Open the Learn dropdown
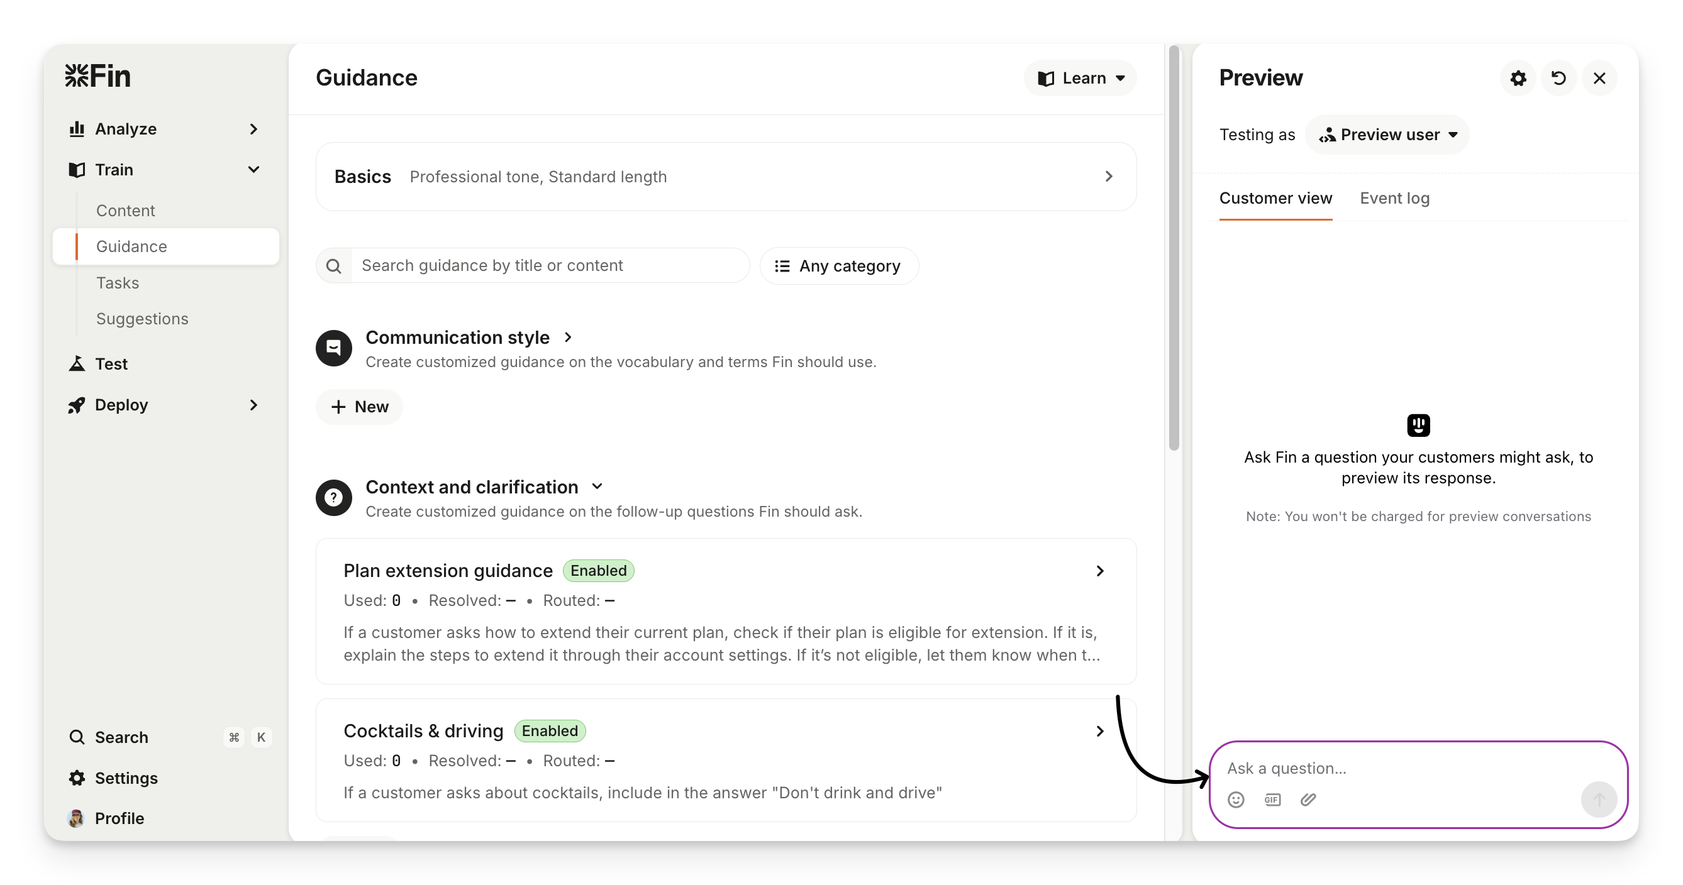 (x=1080, y=79)
